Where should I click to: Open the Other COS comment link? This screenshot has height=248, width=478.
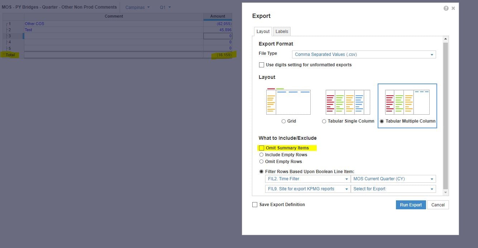pos(34,23)
